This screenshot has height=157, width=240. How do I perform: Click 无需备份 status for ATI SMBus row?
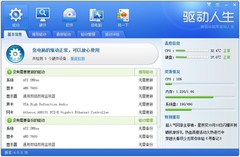point(145,128)
